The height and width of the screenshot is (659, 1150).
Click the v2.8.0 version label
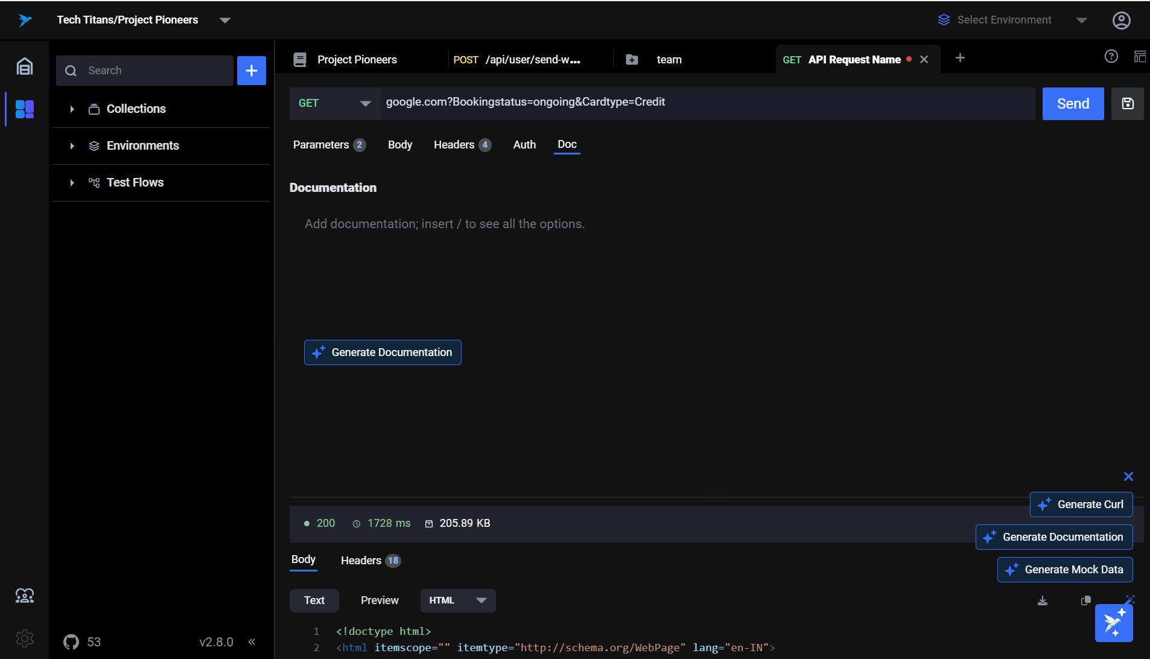tap(216, 642)
